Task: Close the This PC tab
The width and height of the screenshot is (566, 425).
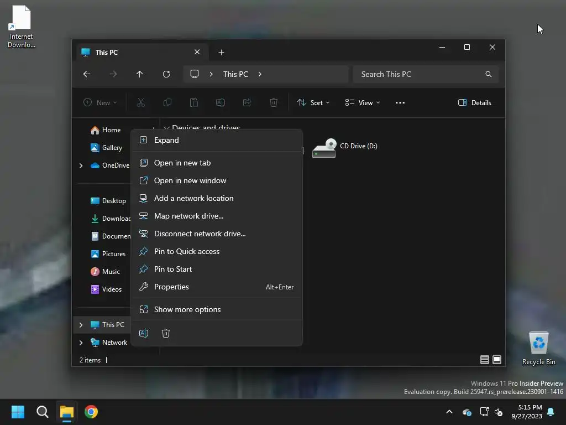Action: click(x=197, y=52)
